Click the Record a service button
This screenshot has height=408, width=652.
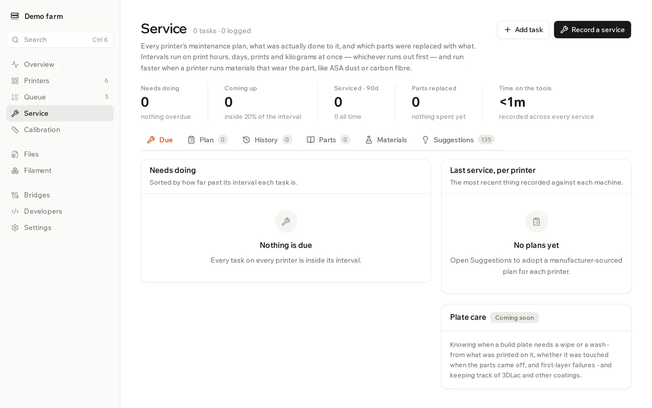tap(592, 30)
